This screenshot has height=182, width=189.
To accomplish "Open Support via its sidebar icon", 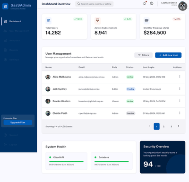I will 5,135.
